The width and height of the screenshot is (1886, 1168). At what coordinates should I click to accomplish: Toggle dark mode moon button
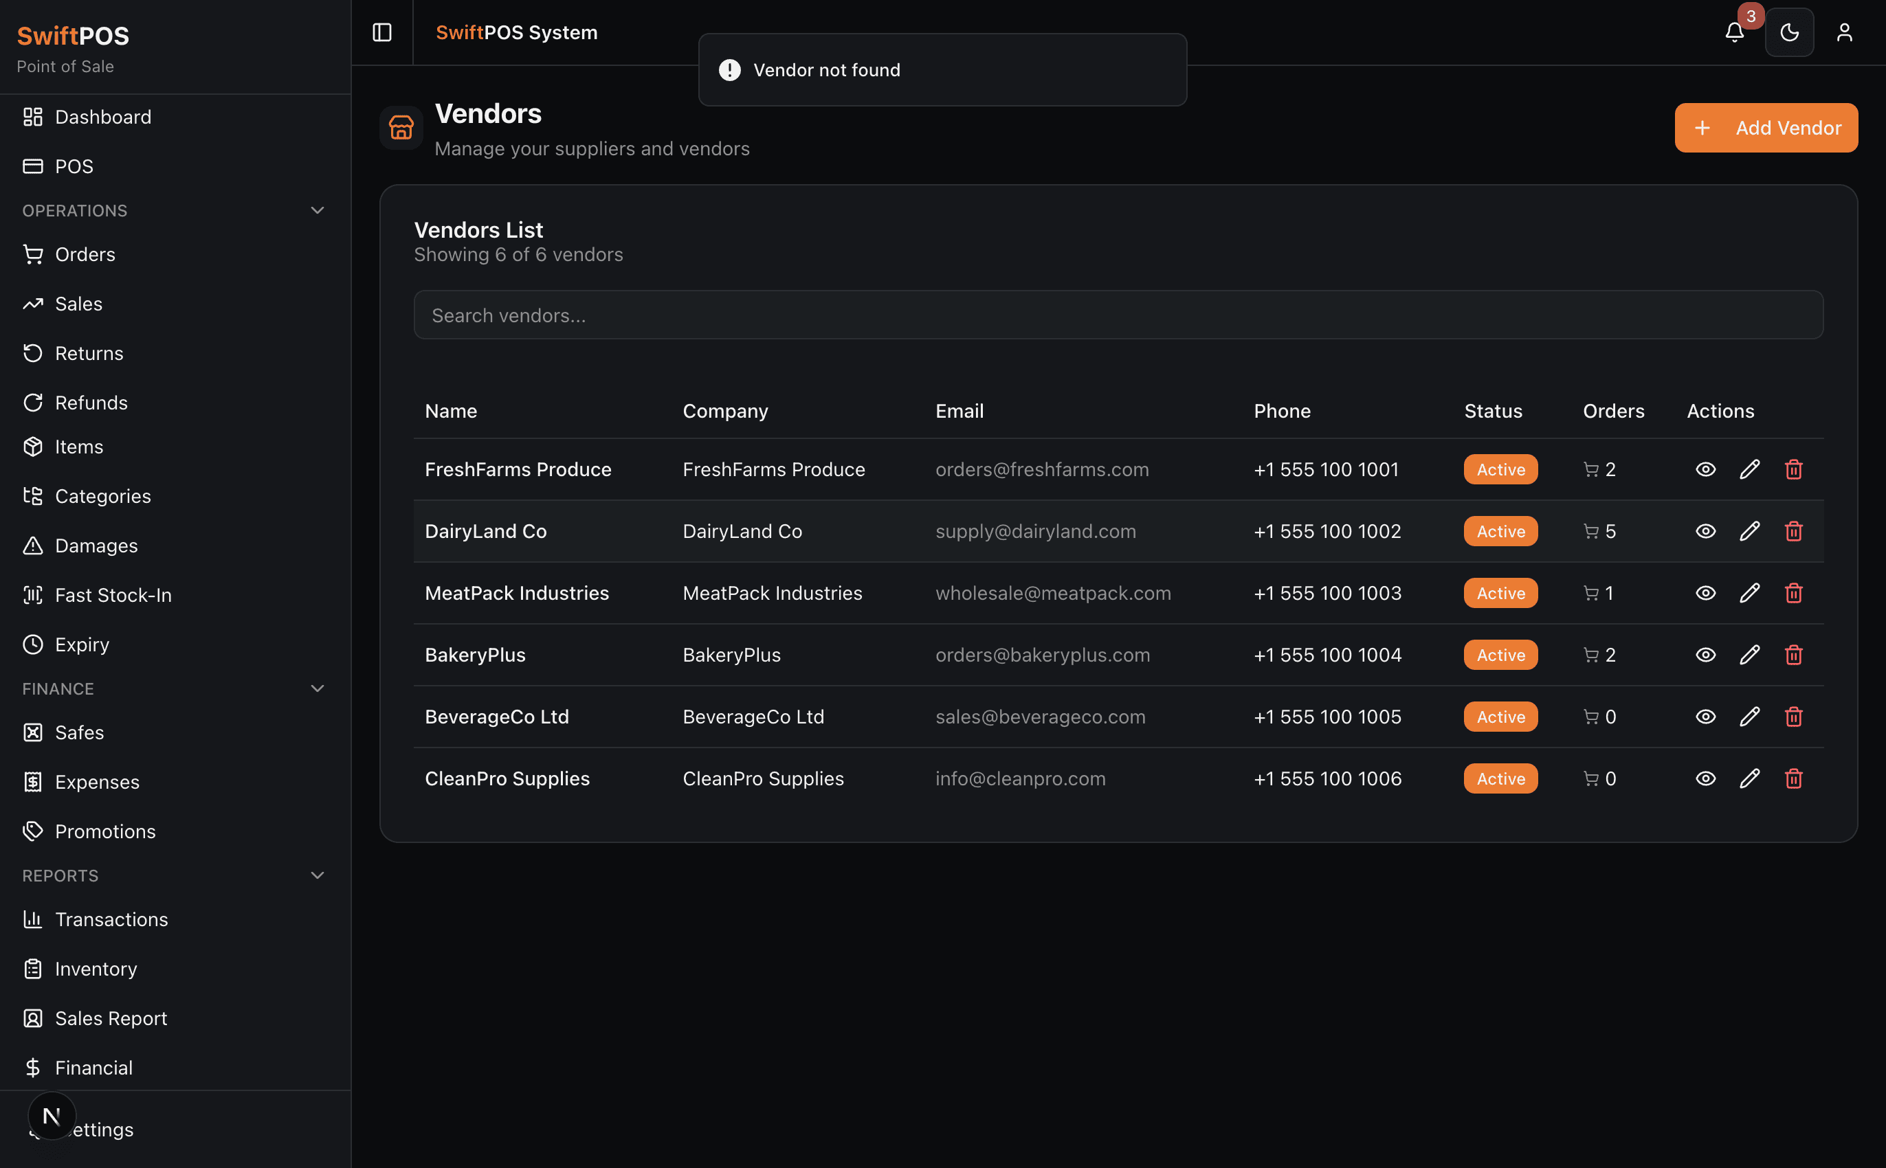[x=1789, y=32]
